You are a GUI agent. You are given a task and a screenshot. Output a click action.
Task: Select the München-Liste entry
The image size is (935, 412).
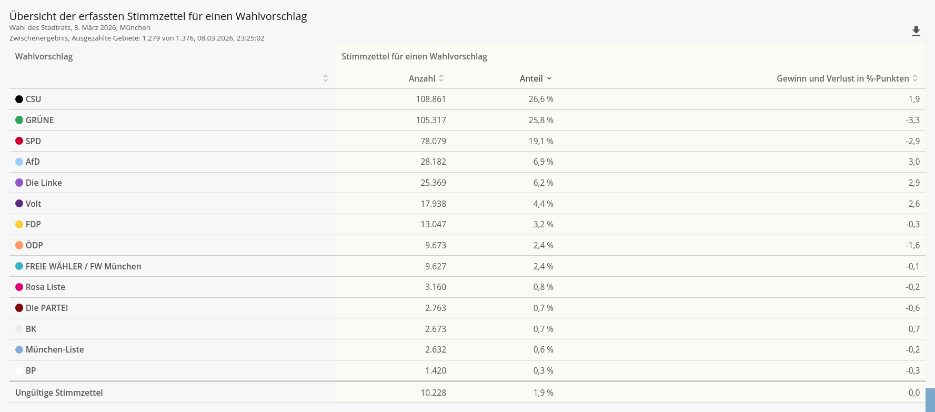55,349
